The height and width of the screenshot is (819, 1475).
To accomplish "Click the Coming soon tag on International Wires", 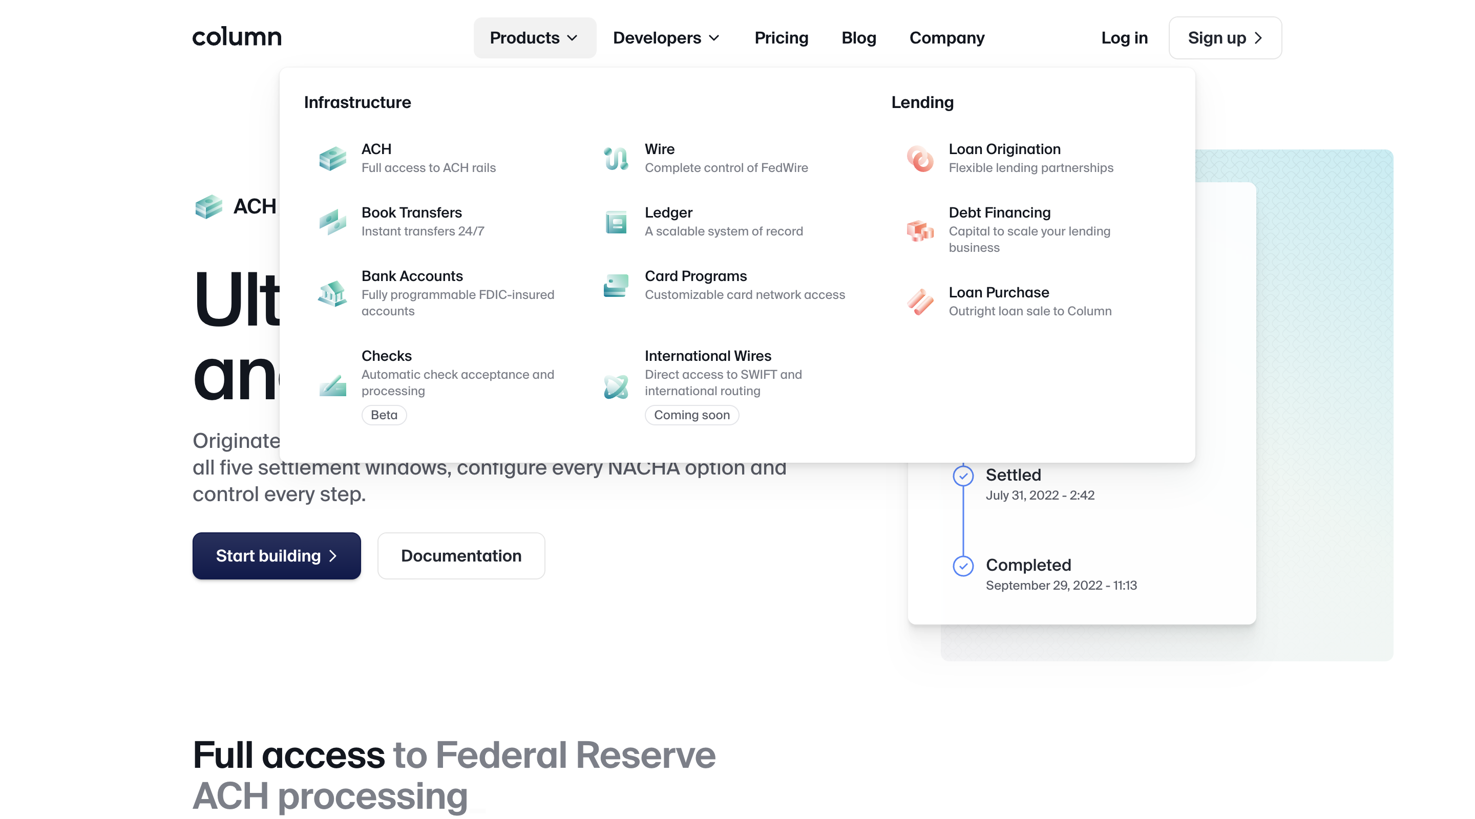I will (x=691, y=415).
